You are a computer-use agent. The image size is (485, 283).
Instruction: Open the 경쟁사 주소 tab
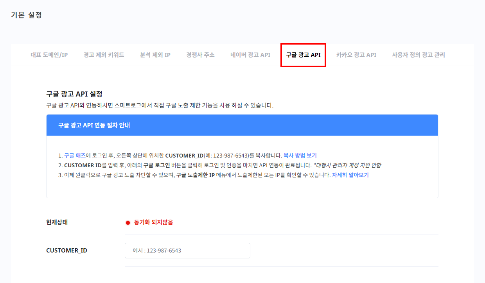[x=200, y=55]
